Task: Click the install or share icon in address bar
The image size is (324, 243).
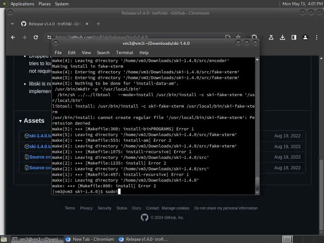Action: tap(228, 37)
